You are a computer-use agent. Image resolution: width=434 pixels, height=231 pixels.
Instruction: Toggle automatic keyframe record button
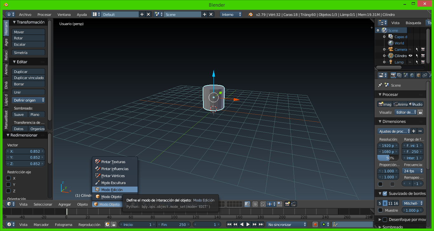(x=315, y=225)
